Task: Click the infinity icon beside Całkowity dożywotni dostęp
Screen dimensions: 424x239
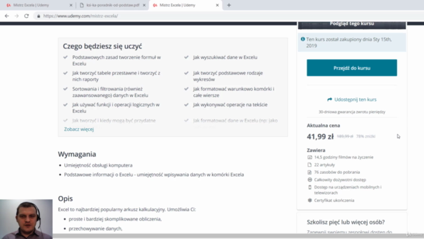Action: tap(309, 180)
